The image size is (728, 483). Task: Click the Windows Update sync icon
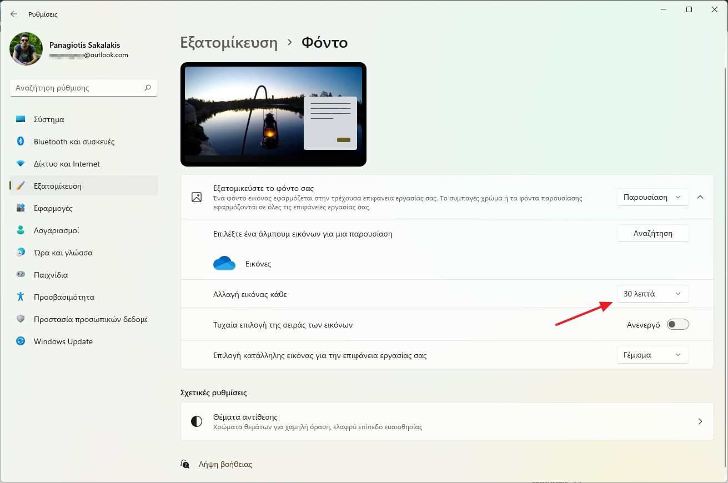pyautogui.click(x=21, y=341)
